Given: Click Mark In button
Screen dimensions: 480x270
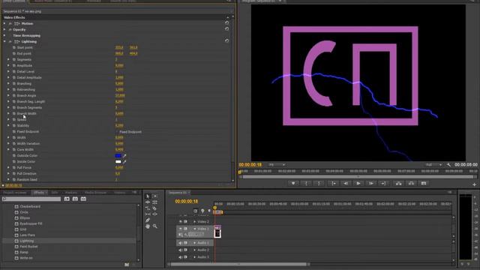Looking at the screenshot, I should coord(306,183).
